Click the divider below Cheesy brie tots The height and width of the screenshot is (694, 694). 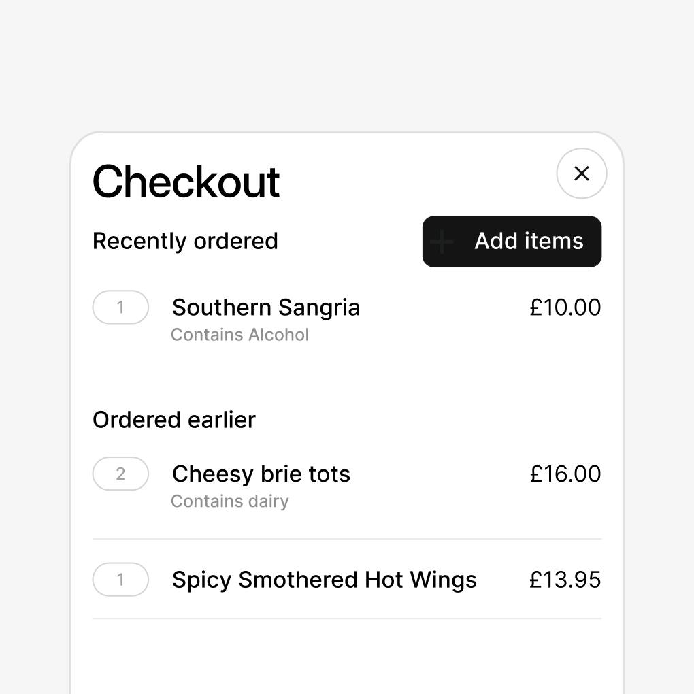347,539
